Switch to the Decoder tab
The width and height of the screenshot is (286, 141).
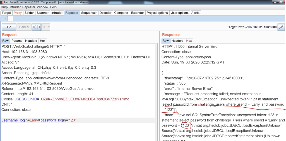(105, 13)
